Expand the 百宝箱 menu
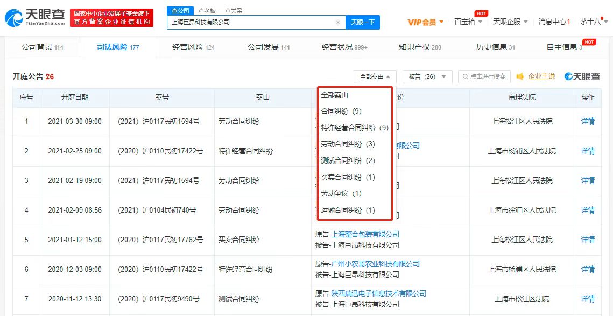This screenshot has width=613, height=316. [x=468, y=22]
